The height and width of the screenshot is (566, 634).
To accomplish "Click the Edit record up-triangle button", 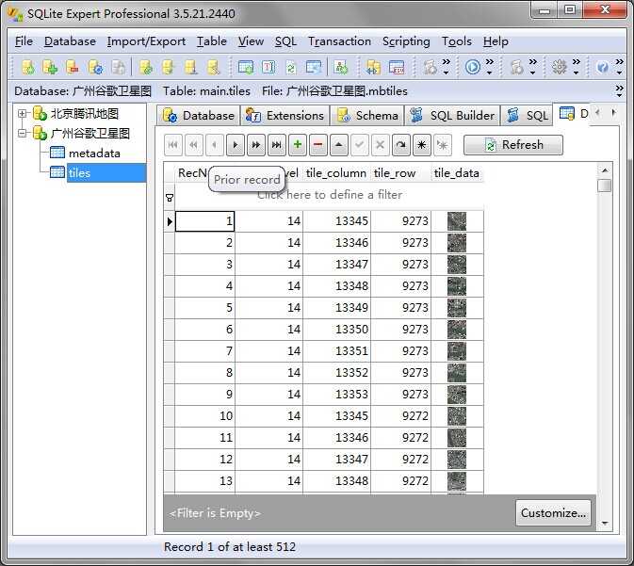I will tap(339, 145).
